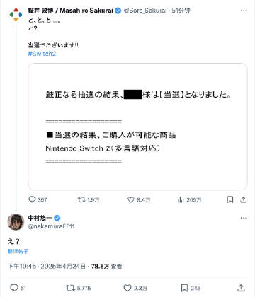
Task: Share 中村悠一's tweet via bottom upload icon
Action: click(241, 288)
